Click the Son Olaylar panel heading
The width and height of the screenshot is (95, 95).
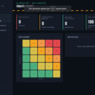point(73,37)
